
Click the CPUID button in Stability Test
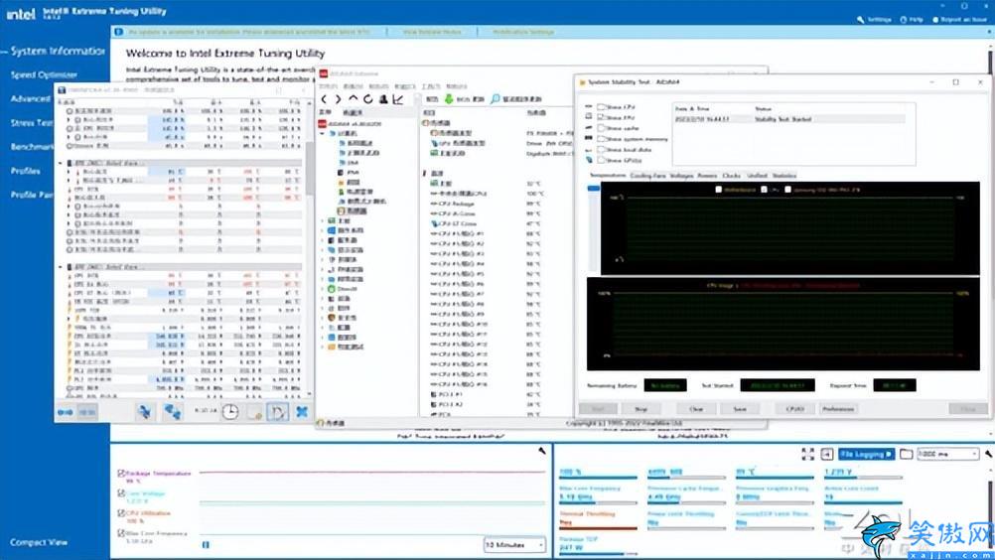tap(794, 409)
